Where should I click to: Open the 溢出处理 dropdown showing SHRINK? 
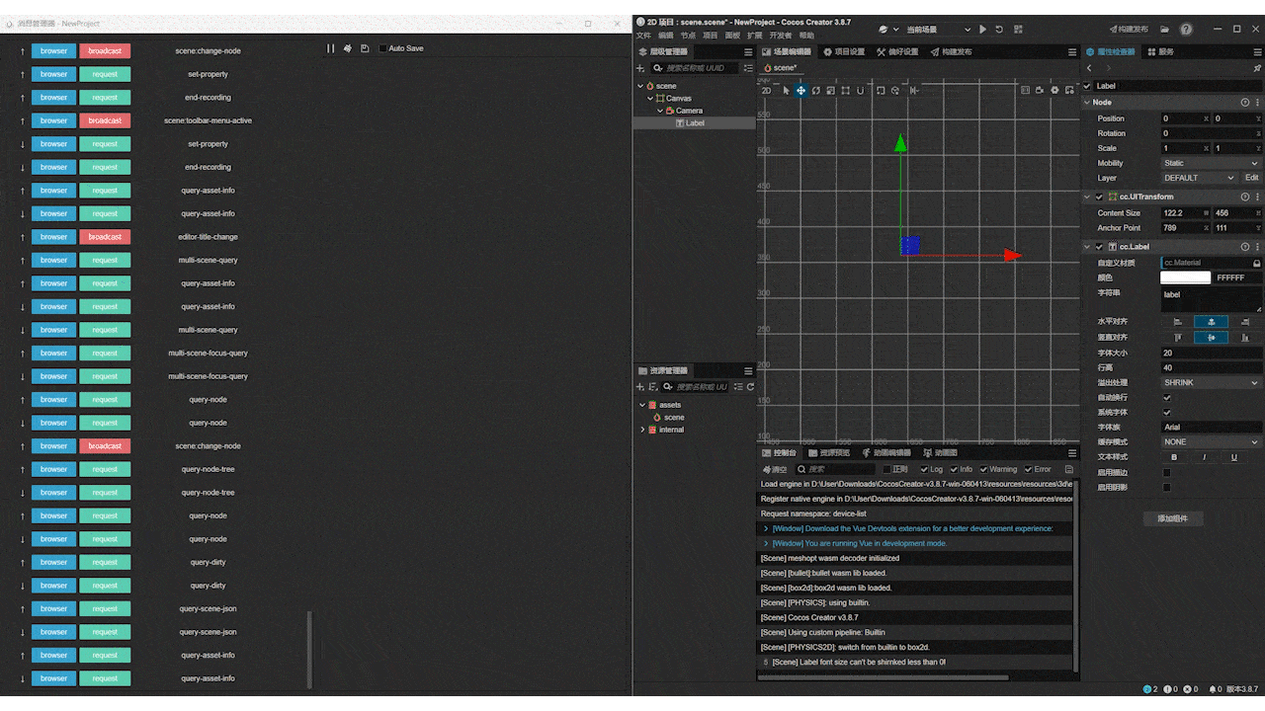point(1211,382)
